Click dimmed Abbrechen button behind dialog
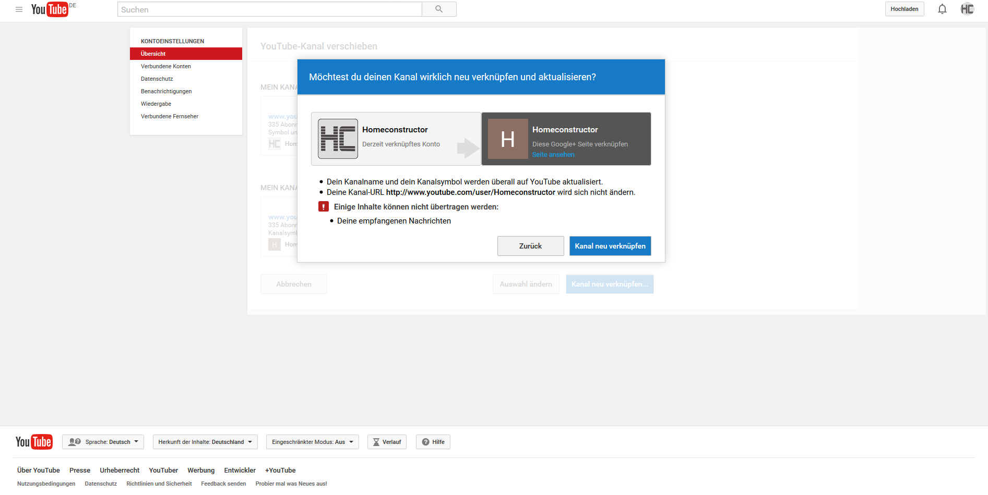This screenshot has width=988, height=495. click(x=294, y=284)
